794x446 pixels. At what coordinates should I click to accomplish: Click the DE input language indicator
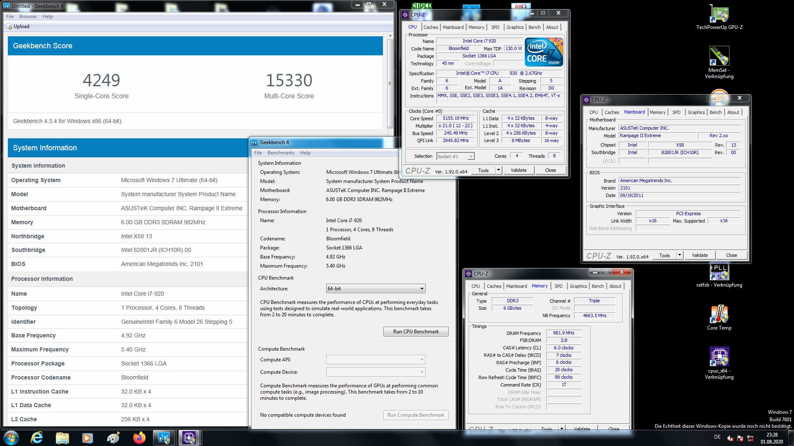pyautogui.click(x=717, y=437)
